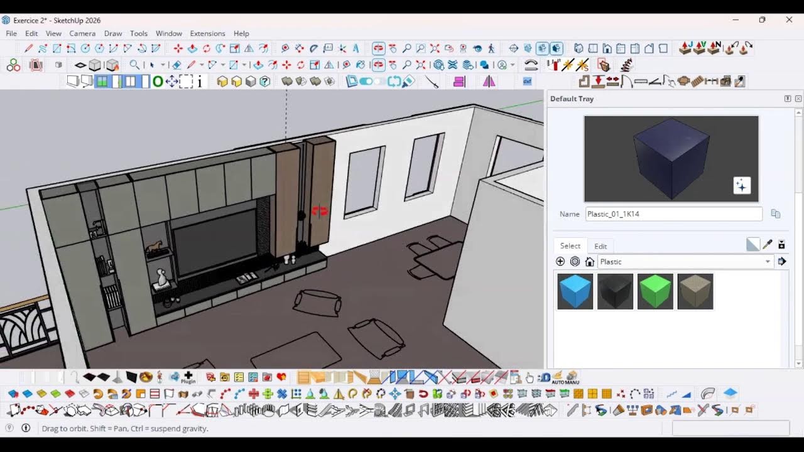
Task: Open the Camera menu
Action: [82, 33]
